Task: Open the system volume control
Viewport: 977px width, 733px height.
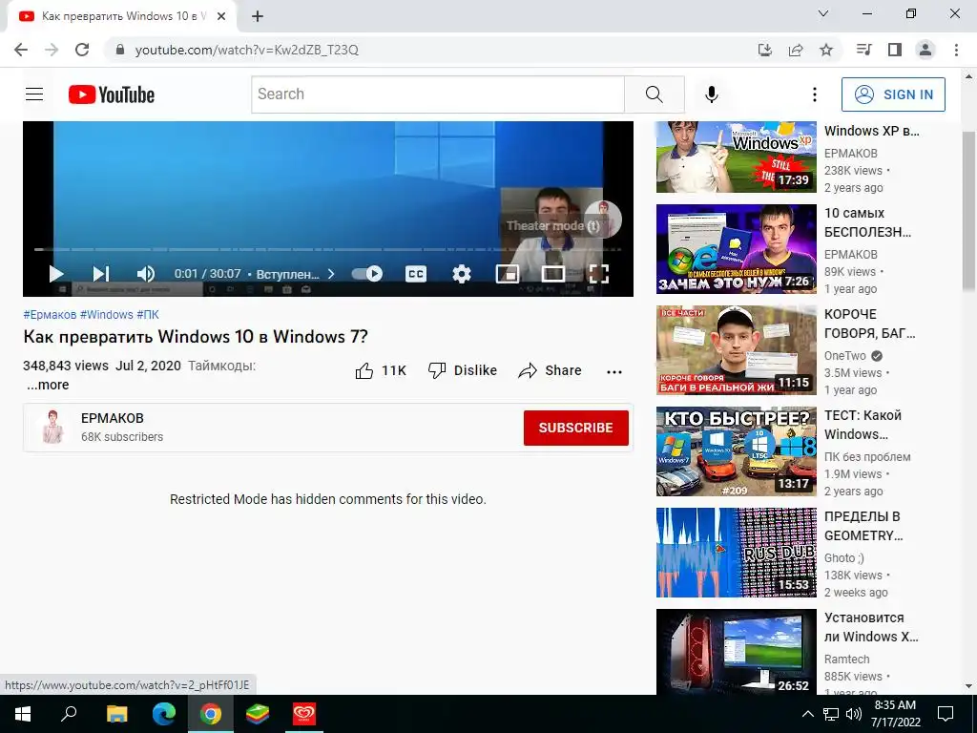Action: tap(854, 714)
